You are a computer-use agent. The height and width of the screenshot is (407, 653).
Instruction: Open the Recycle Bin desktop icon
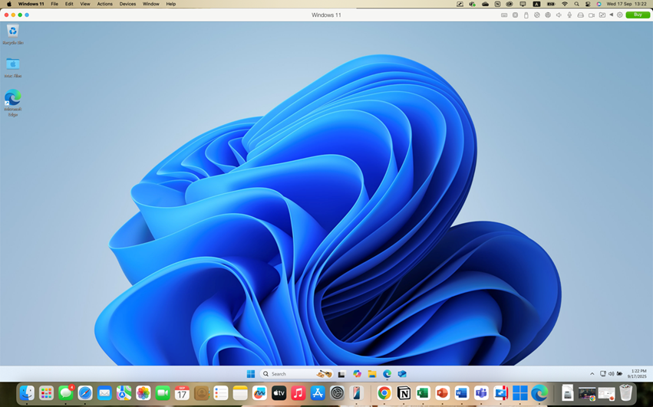pyautogui.click(x=13, y=34)
